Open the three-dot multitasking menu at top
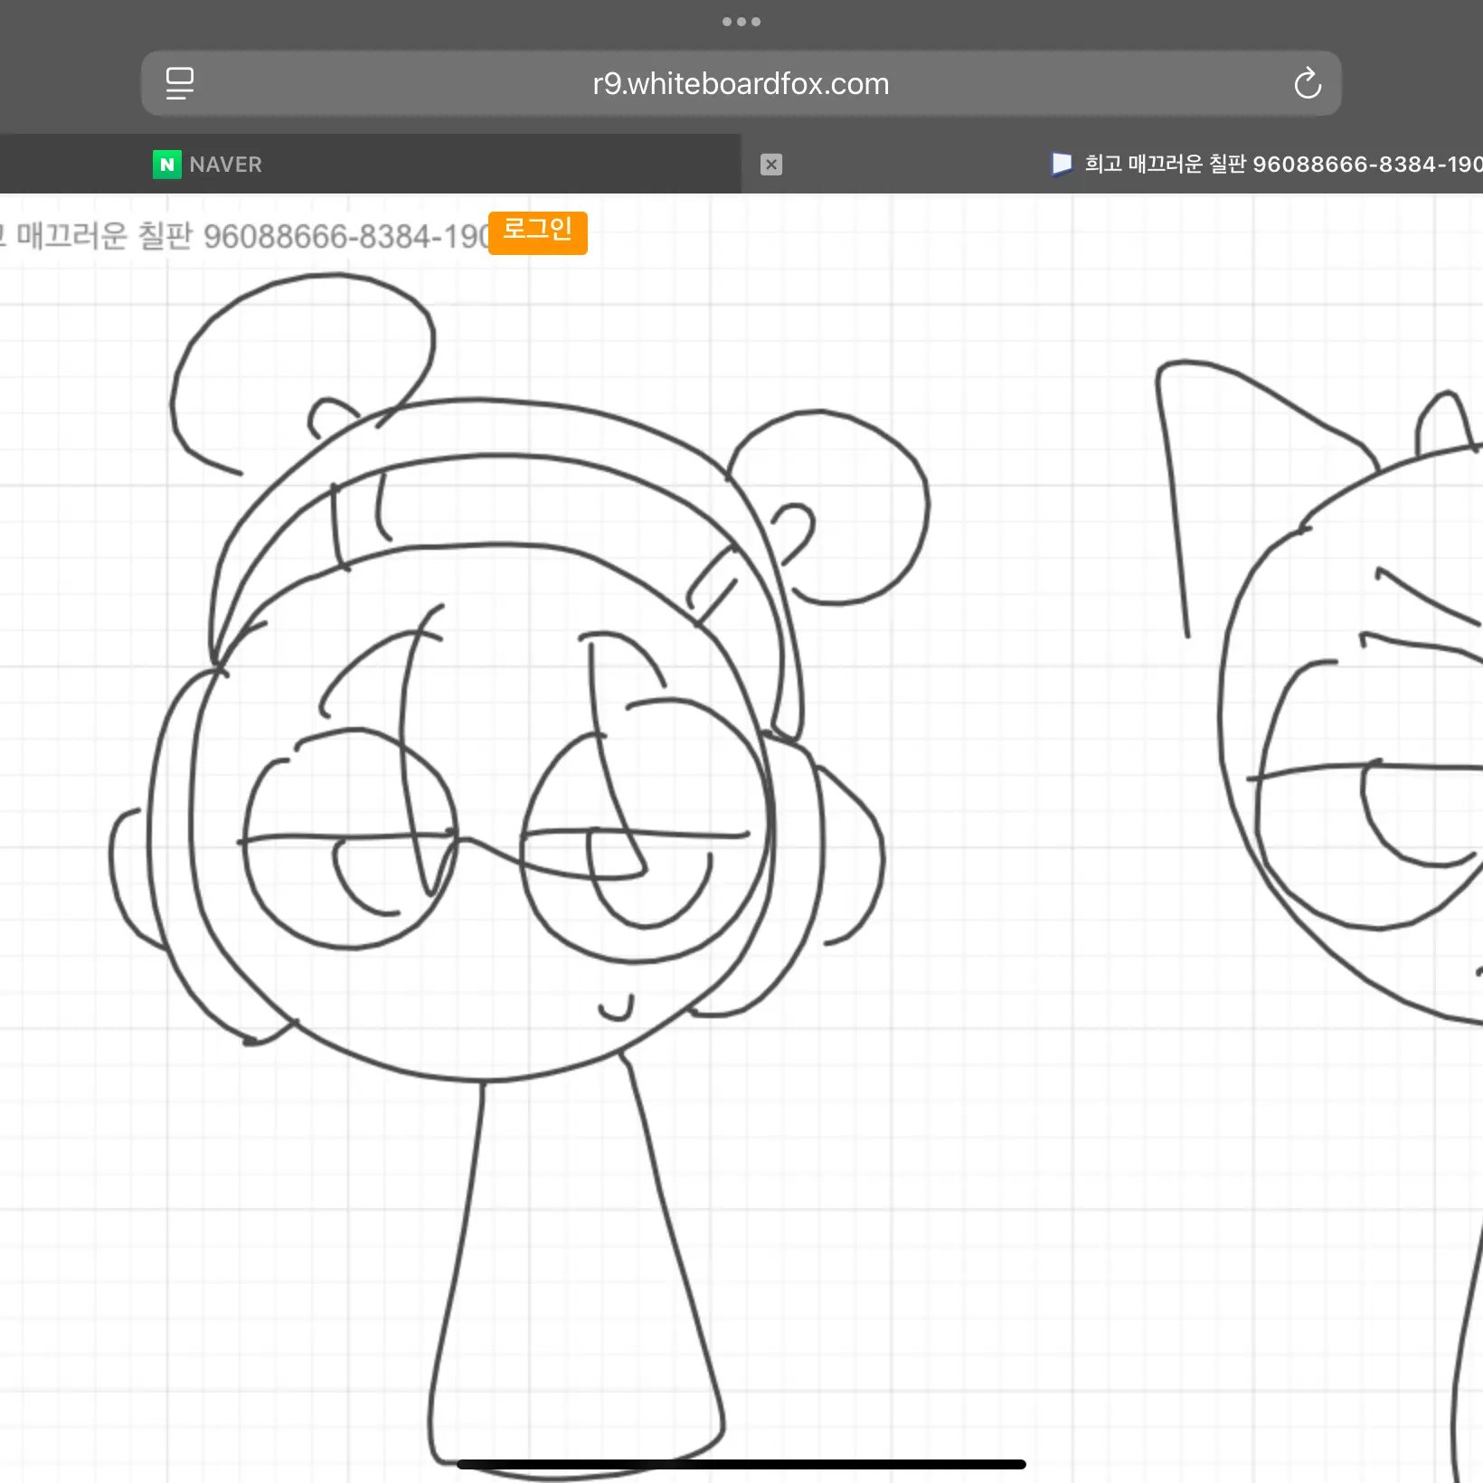The height and width of the screenshot is (1483, 1483). pos(741,22)
